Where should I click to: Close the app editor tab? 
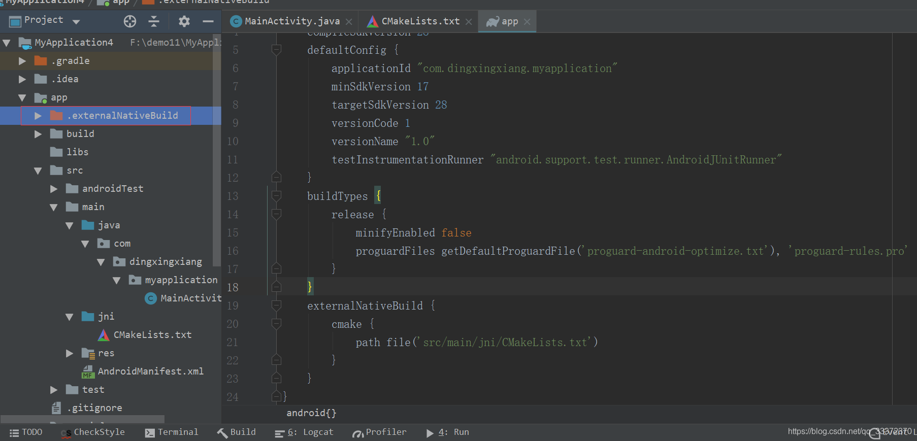(x=527, y=22)
